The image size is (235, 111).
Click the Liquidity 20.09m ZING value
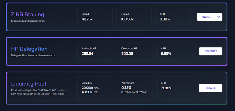(91, 88)
